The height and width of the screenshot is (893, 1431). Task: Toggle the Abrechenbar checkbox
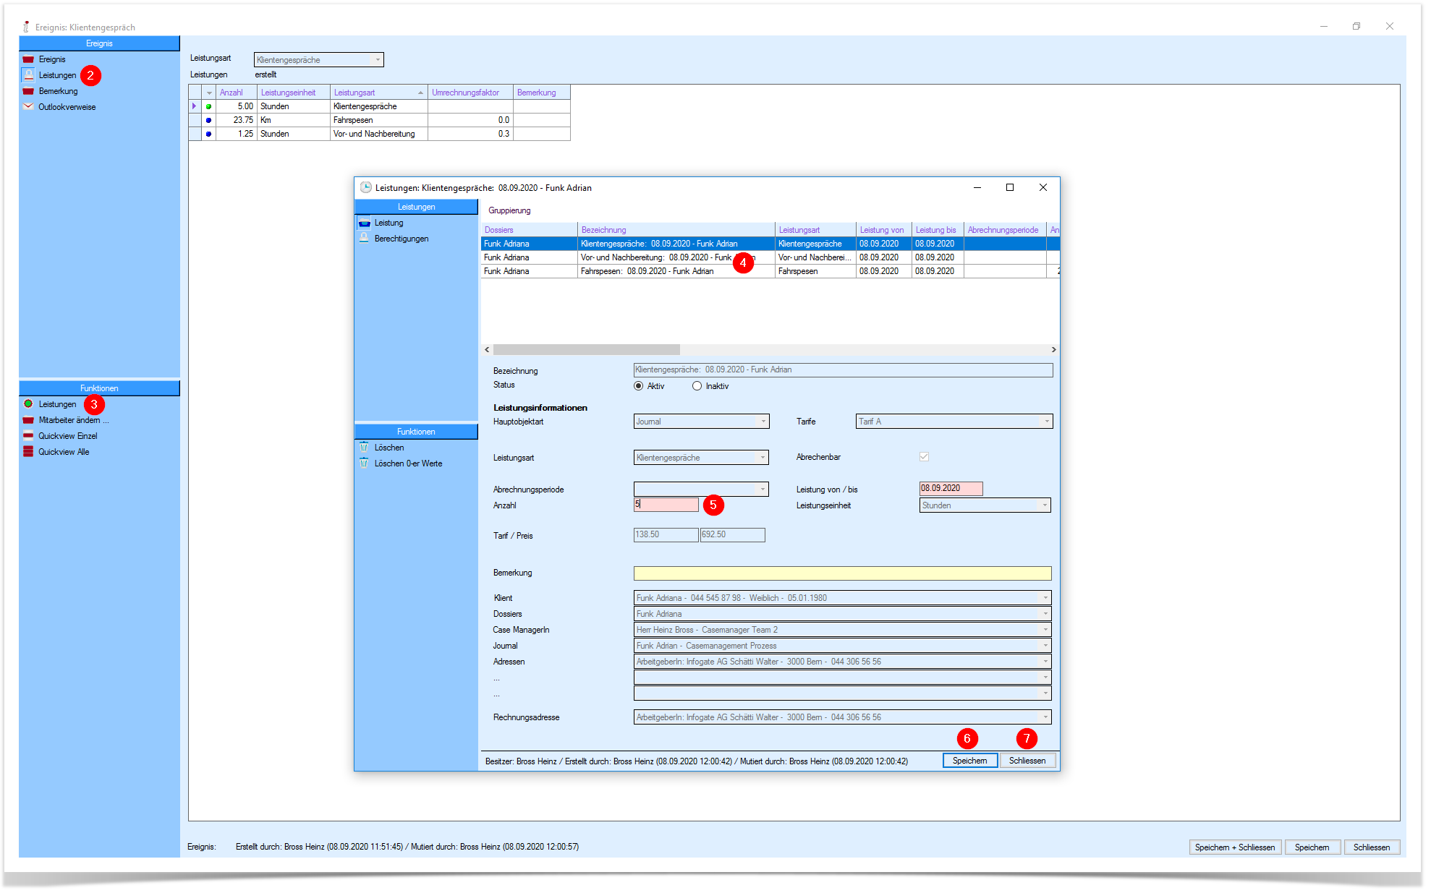pos(924,457)
